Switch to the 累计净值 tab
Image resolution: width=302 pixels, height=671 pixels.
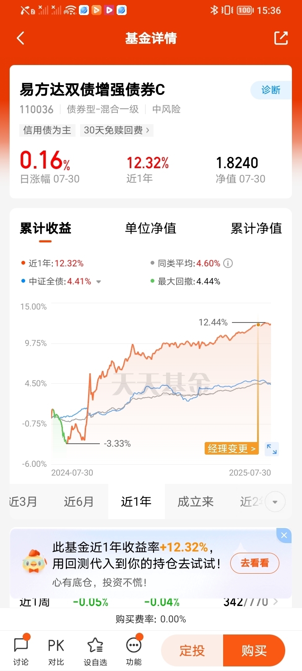tap(256, 228)
